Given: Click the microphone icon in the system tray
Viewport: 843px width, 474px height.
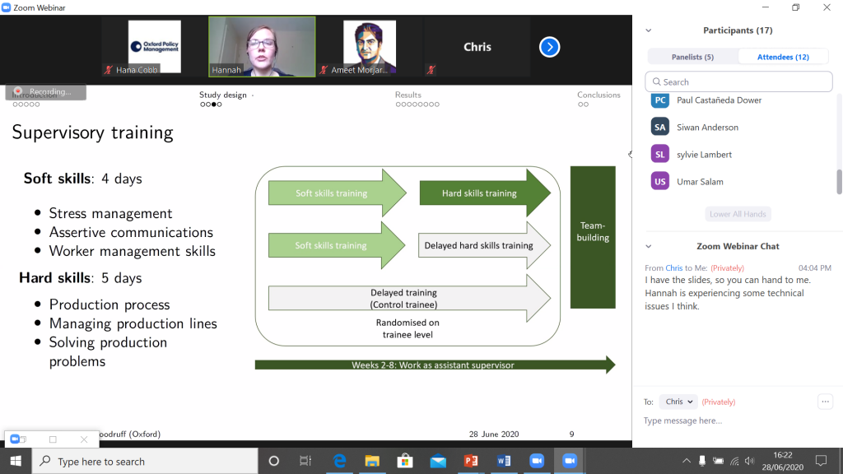Looking at the screenshot, I should point(702,461).
